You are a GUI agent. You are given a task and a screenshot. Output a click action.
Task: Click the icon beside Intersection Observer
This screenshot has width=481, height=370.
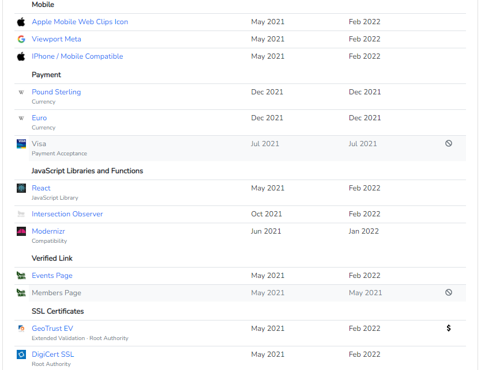coord(21,214)
